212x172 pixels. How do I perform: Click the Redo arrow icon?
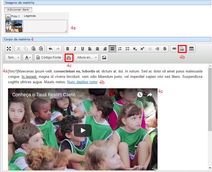58,49
